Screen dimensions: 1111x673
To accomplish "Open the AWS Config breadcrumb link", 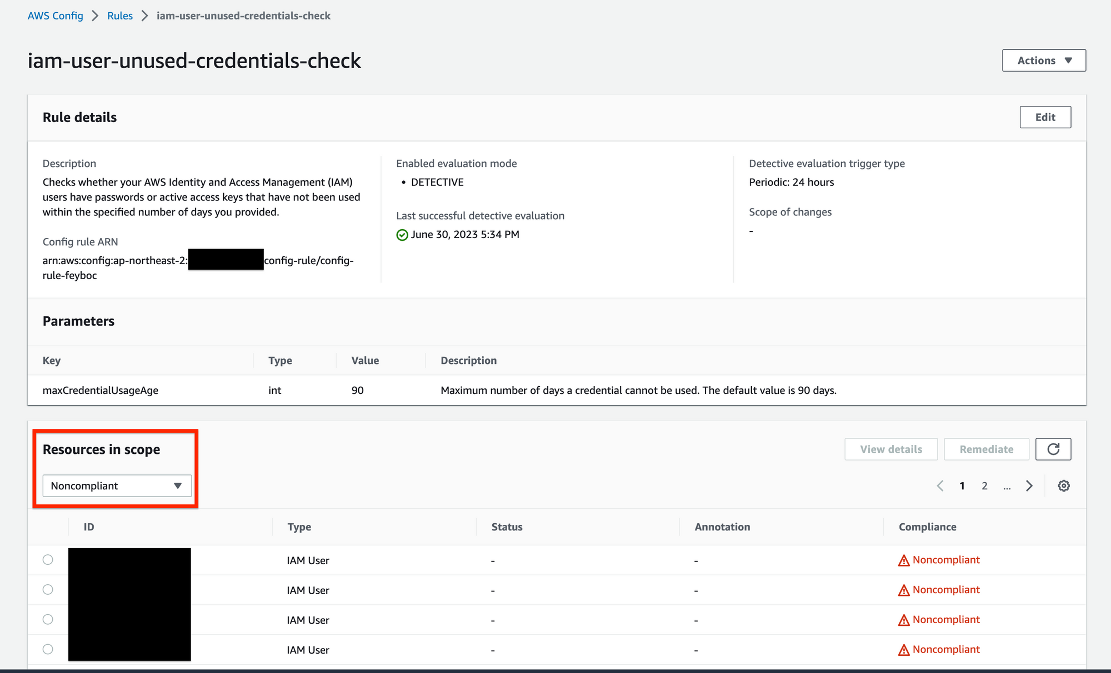I will coord(56,16).
